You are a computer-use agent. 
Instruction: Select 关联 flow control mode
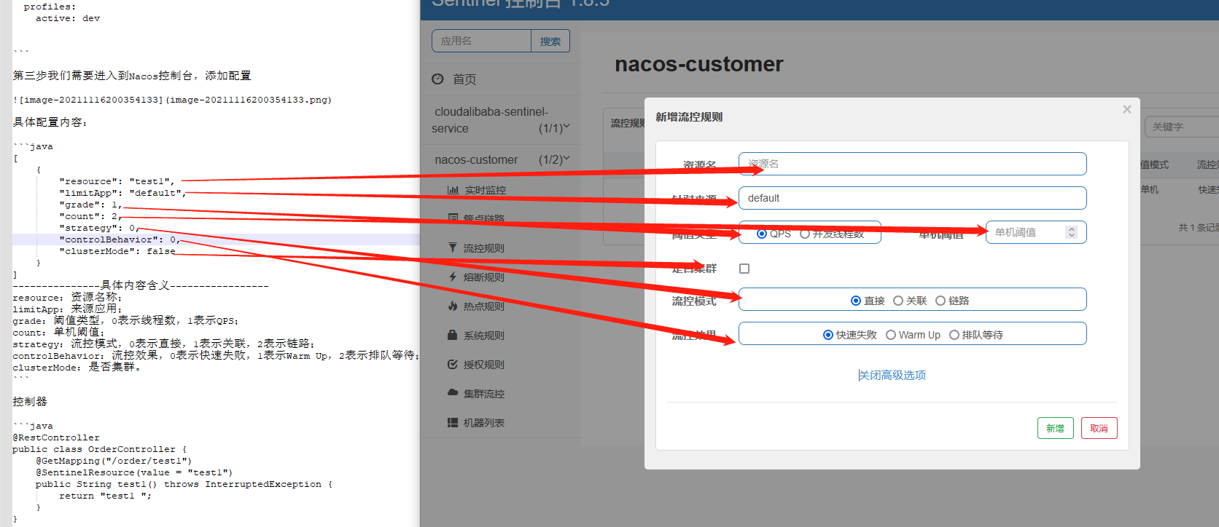point(898,301)
